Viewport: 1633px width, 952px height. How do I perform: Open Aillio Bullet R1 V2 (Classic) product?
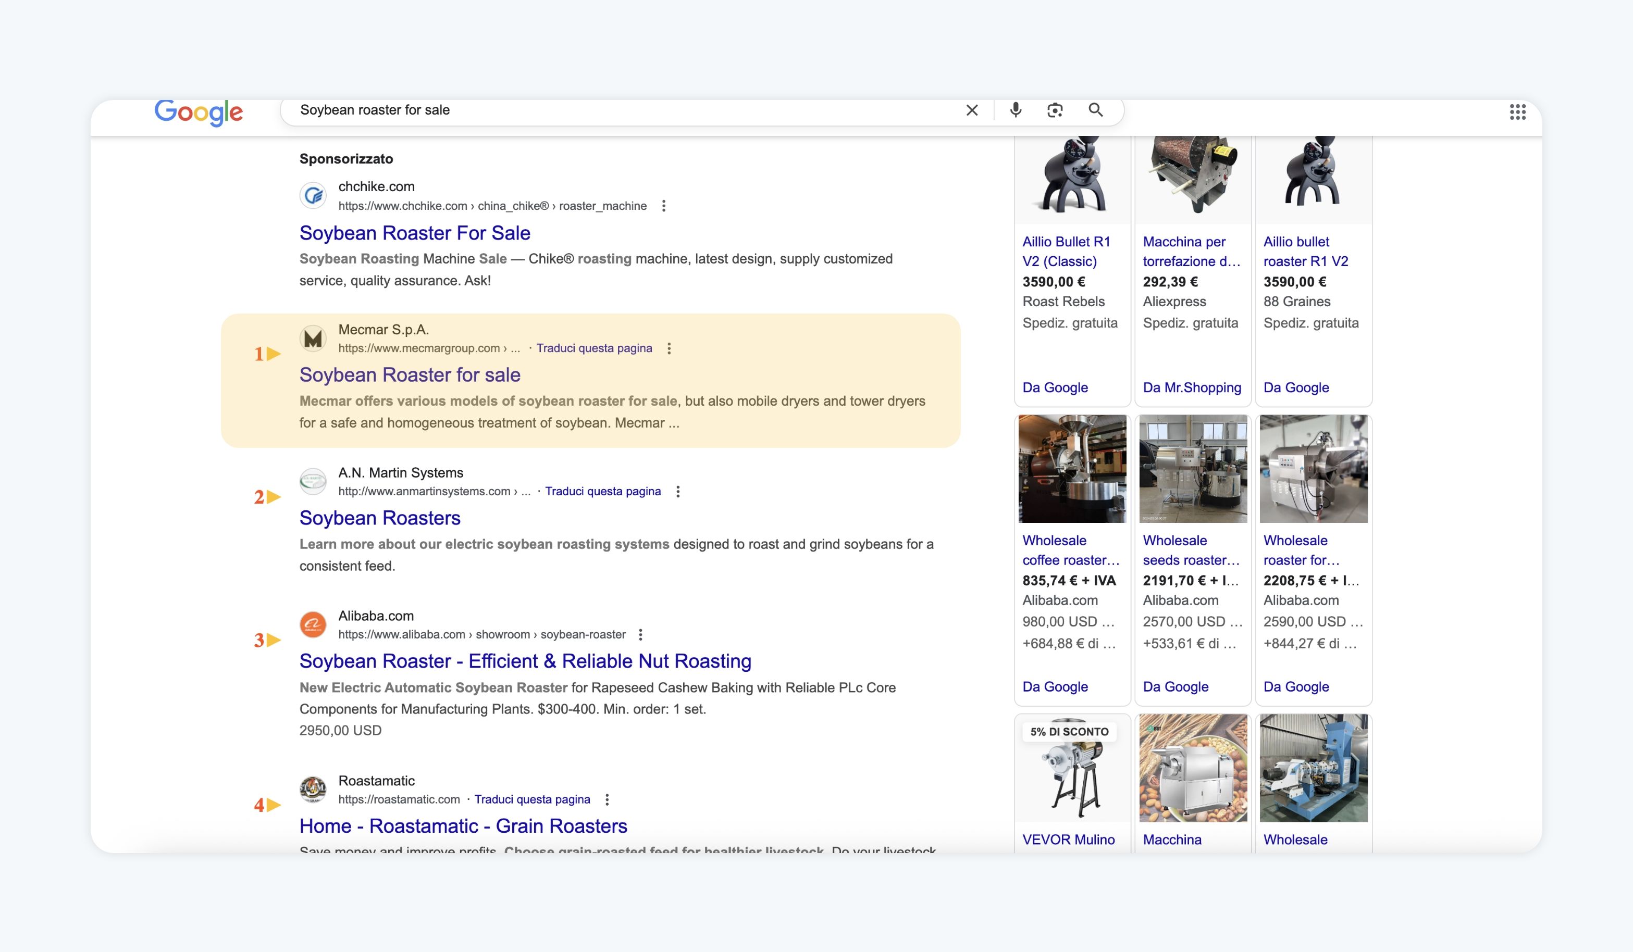[1067, 251]
